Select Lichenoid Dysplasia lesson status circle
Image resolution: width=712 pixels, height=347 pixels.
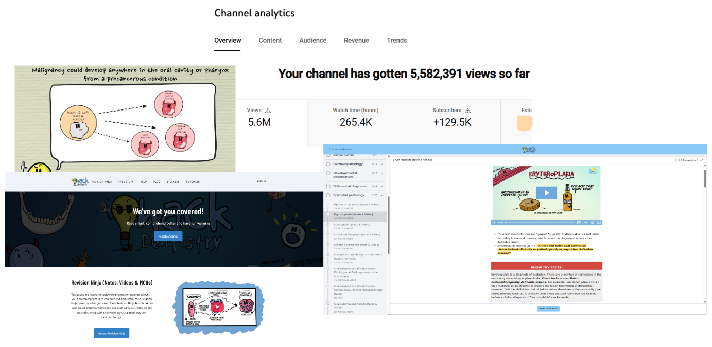[328, 234]
